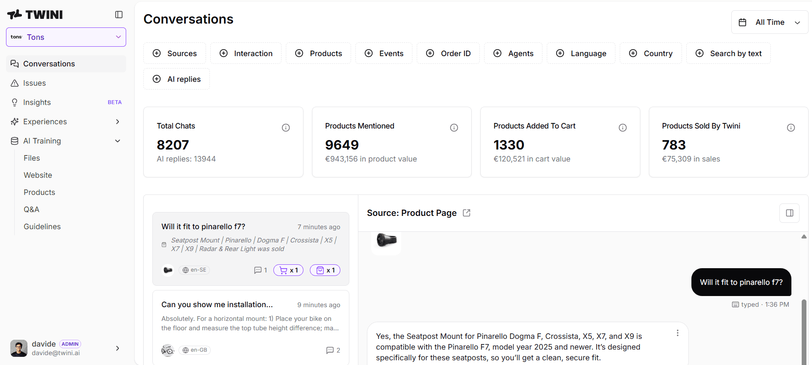Screen dimensions: 812x365
Task: Click info icon on Products Mentioned card
Action: click(454, 128)
